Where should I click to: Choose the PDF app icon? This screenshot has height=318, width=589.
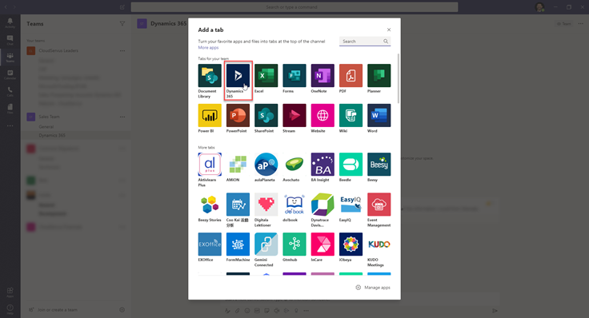(351, 75)
